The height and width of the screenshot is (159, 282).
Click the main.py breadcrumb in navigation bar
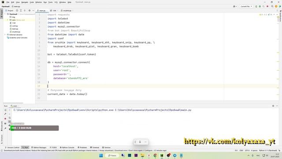(16, 7)
